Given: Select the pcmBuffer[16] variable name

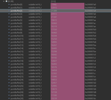Looking at the screenshot, I should (17, 55).
